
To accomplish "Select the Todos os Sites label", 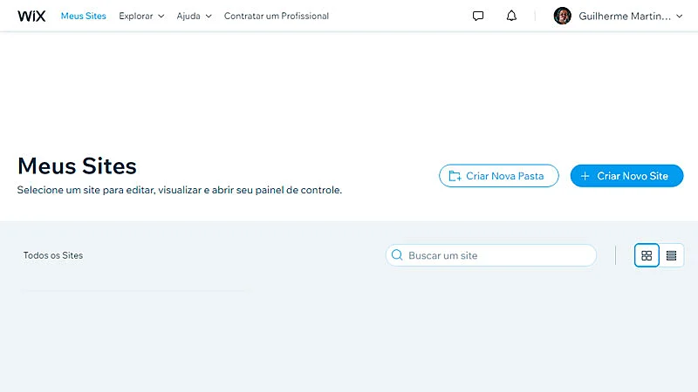I will click(53, 255).
